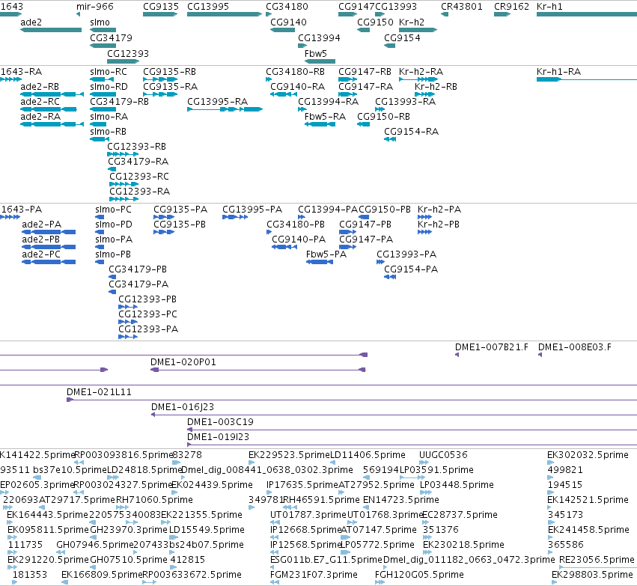Viewport: 637px width, 586px height.
Task: Select the DME1-016J23 clone label
Action: point(183,407)
